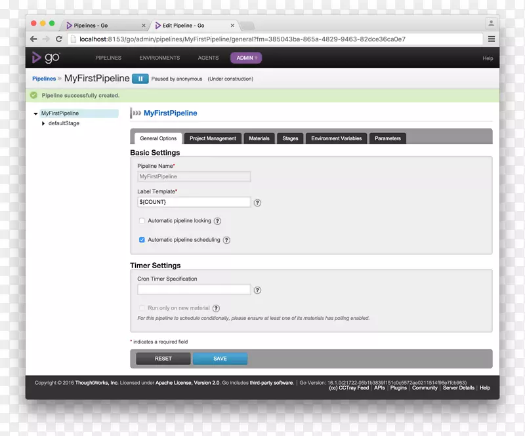Click the pipeline pause button icon
525x436 pixels.
140,79
